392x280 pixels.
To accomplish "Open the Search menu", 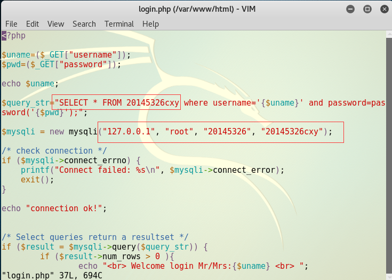I will [x=84, y=24].
